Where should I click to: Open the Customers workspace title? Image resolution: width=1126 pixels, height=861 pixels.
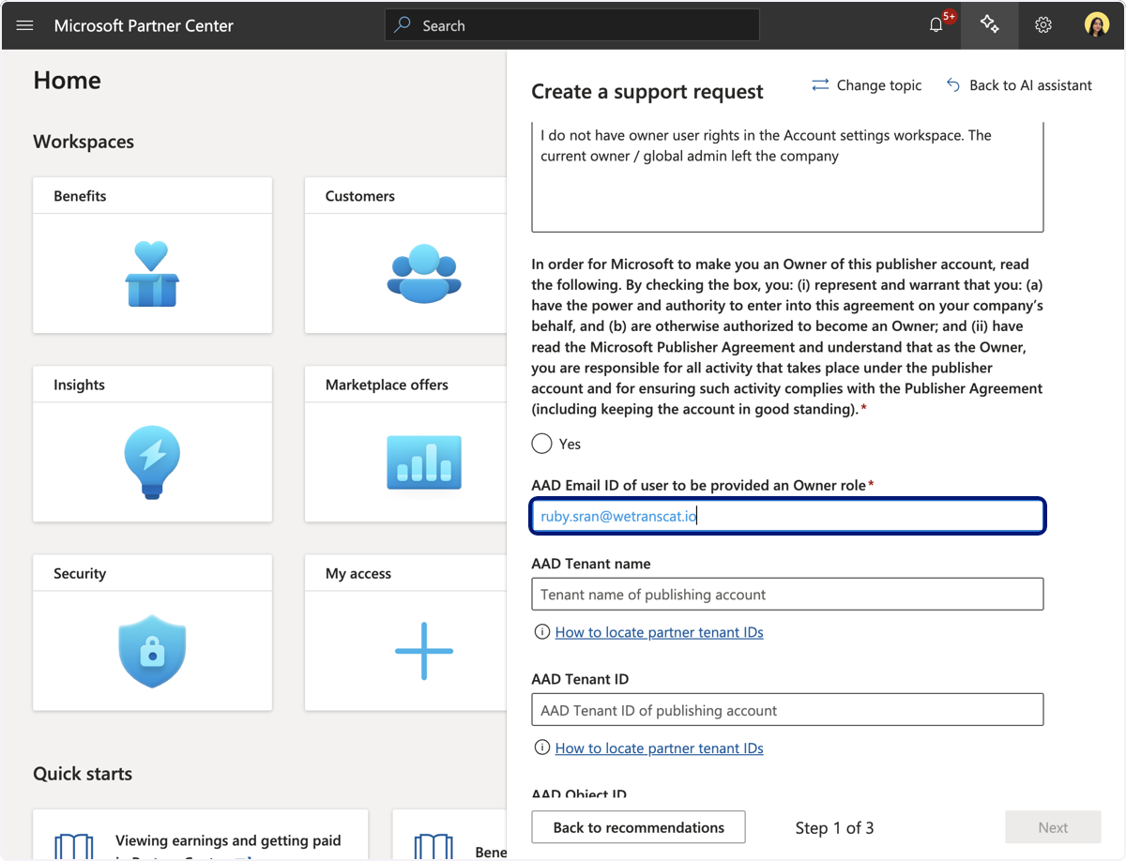[x=360, y=196]
